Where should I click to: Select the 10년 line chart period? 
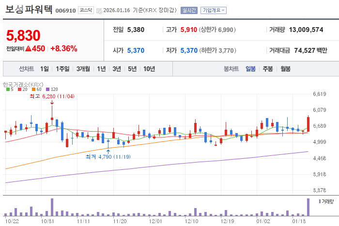click(x=149, y=69)
